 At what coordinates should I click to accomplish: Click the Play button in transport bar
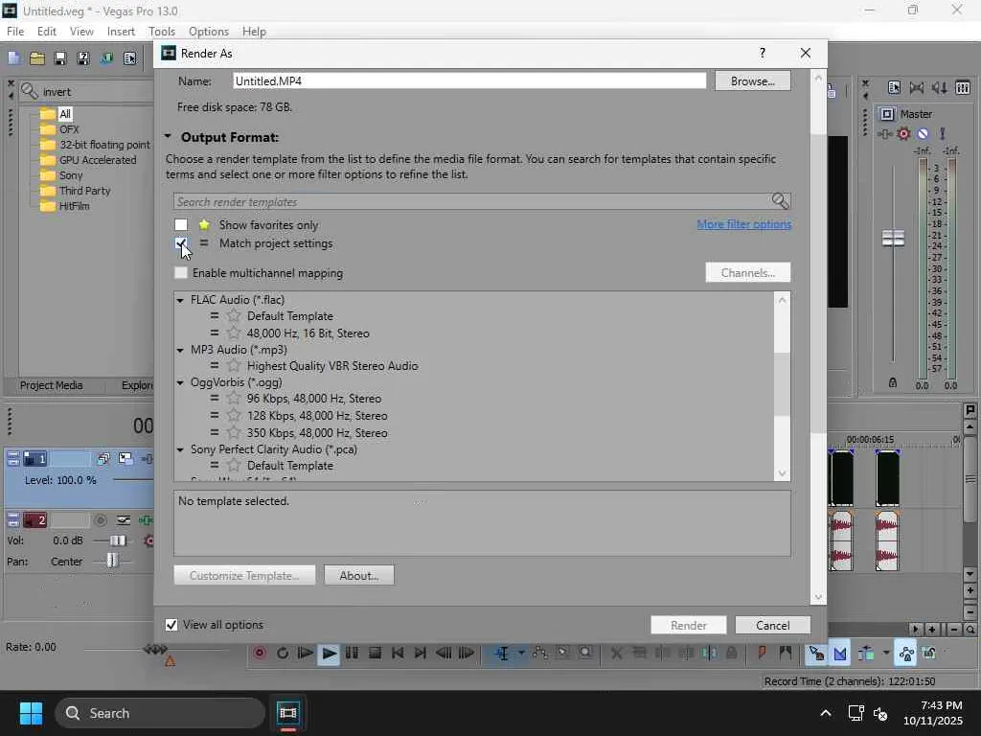(329, 654)
